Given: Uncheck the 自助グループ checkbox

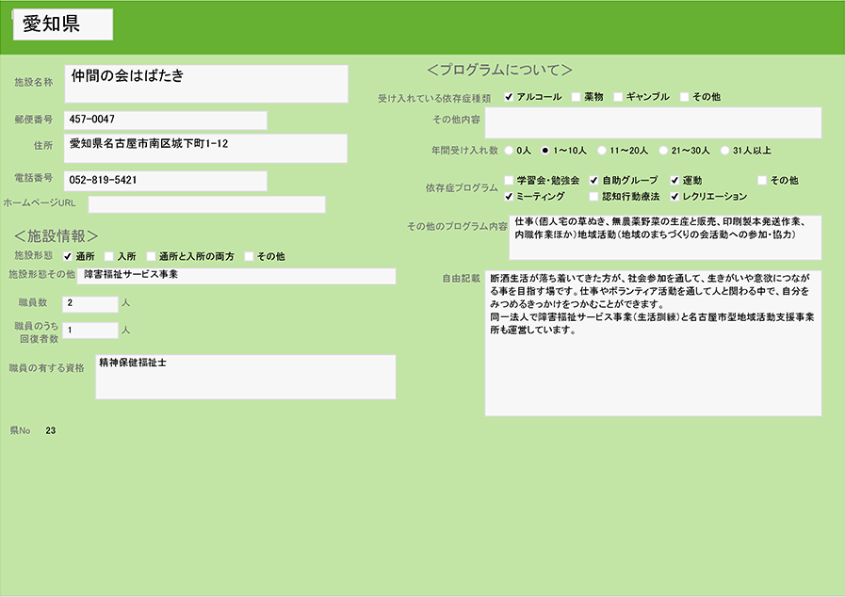Looking at the screenshot, I should (x=593, y=180).
